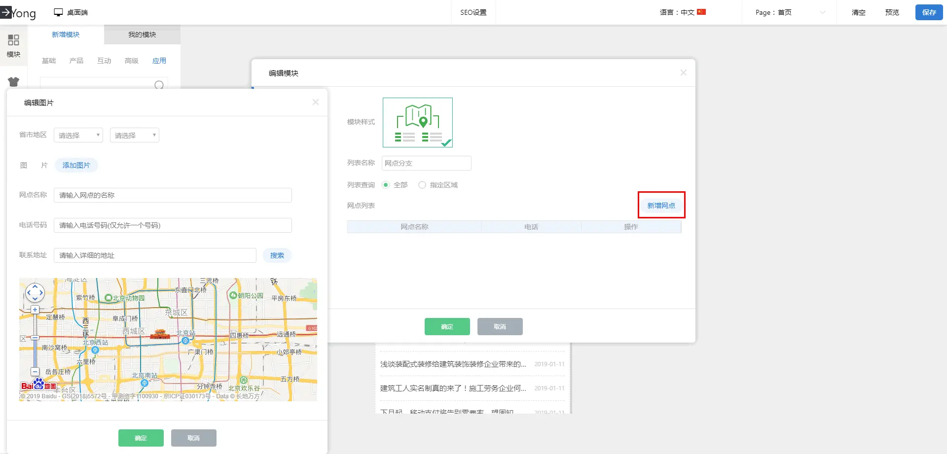The image size is (947, 454).
Task: Click the blue 保存 button
Action: point(929,12)
